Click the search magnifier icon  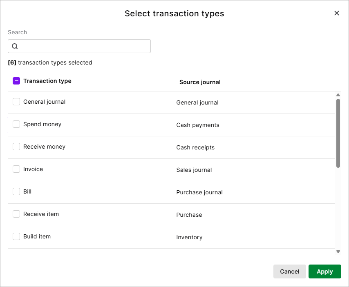click(15, 46)
